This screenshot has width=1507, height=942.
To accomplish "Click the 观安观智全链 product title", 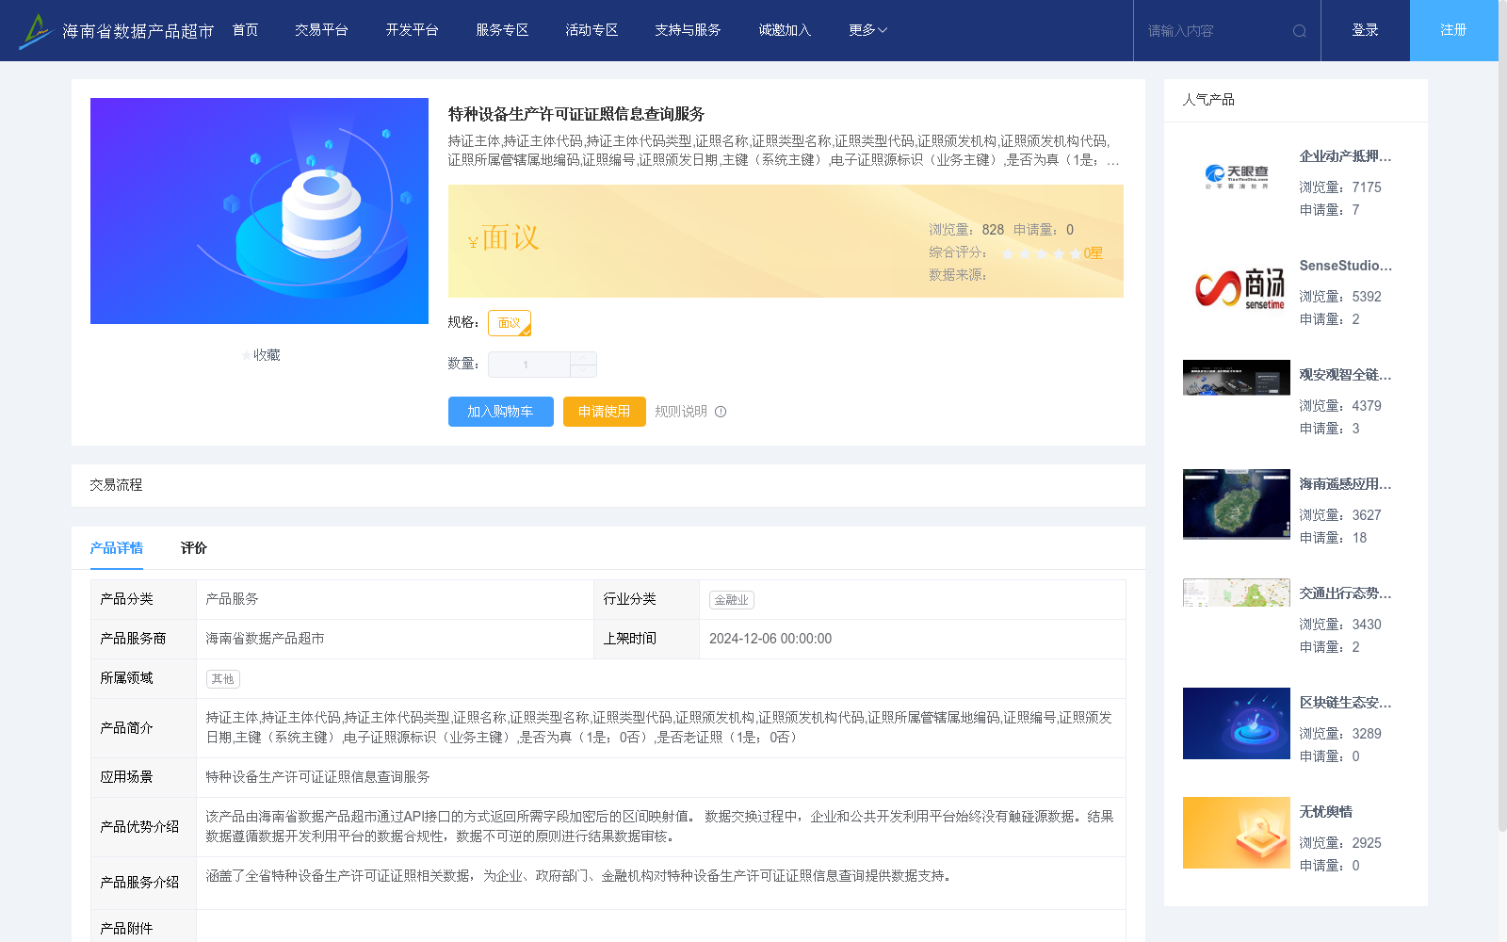I will tap(1345, 375).
